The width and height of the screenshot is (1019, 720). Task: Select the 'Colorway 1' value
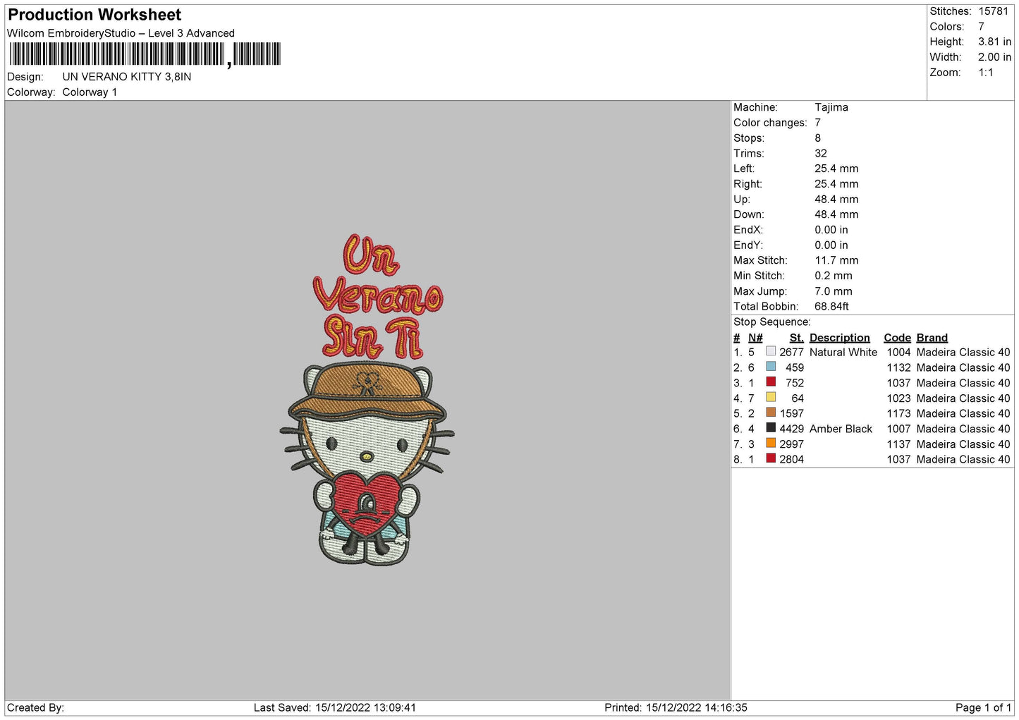[90, 92]
